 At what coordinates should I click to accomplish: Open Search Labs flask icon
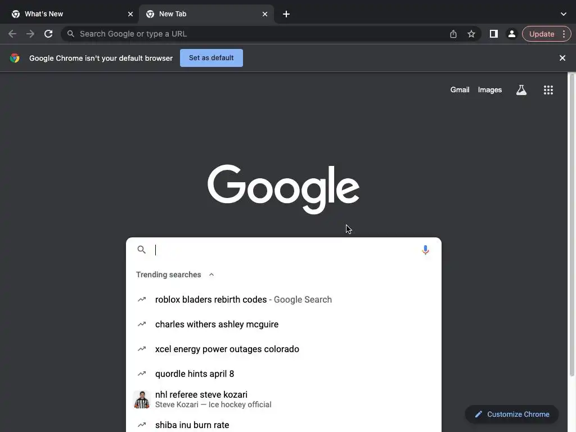(x=521, y=90)
